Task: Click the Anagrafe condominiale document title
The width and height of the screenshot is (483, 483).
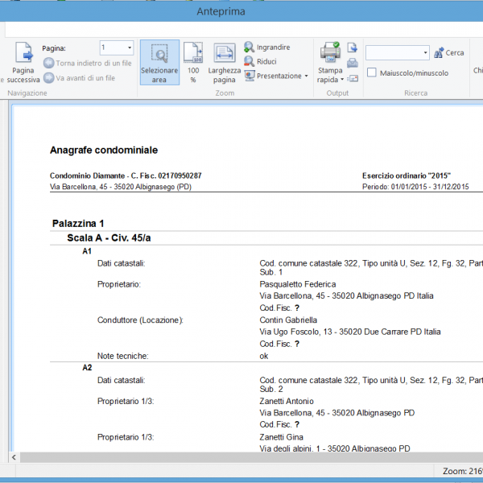Action: pos(104,151)
